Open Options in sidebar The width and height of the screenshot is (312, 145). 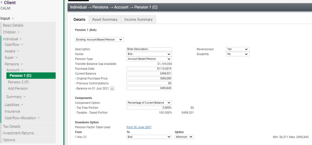click(28, 140)
